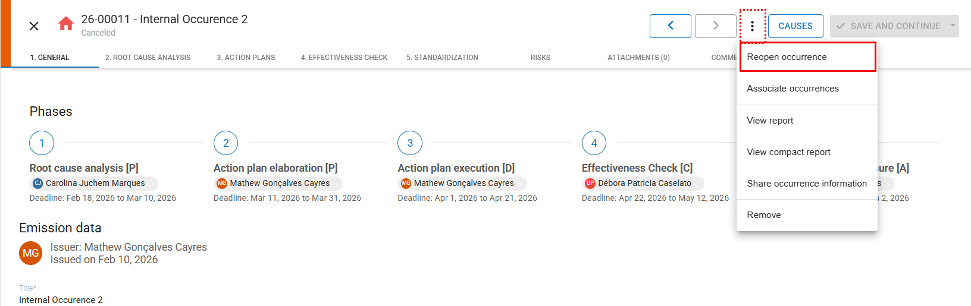Click phase 2 circle marker
Viewport: 971px width, 306px height.
point(225,143)
